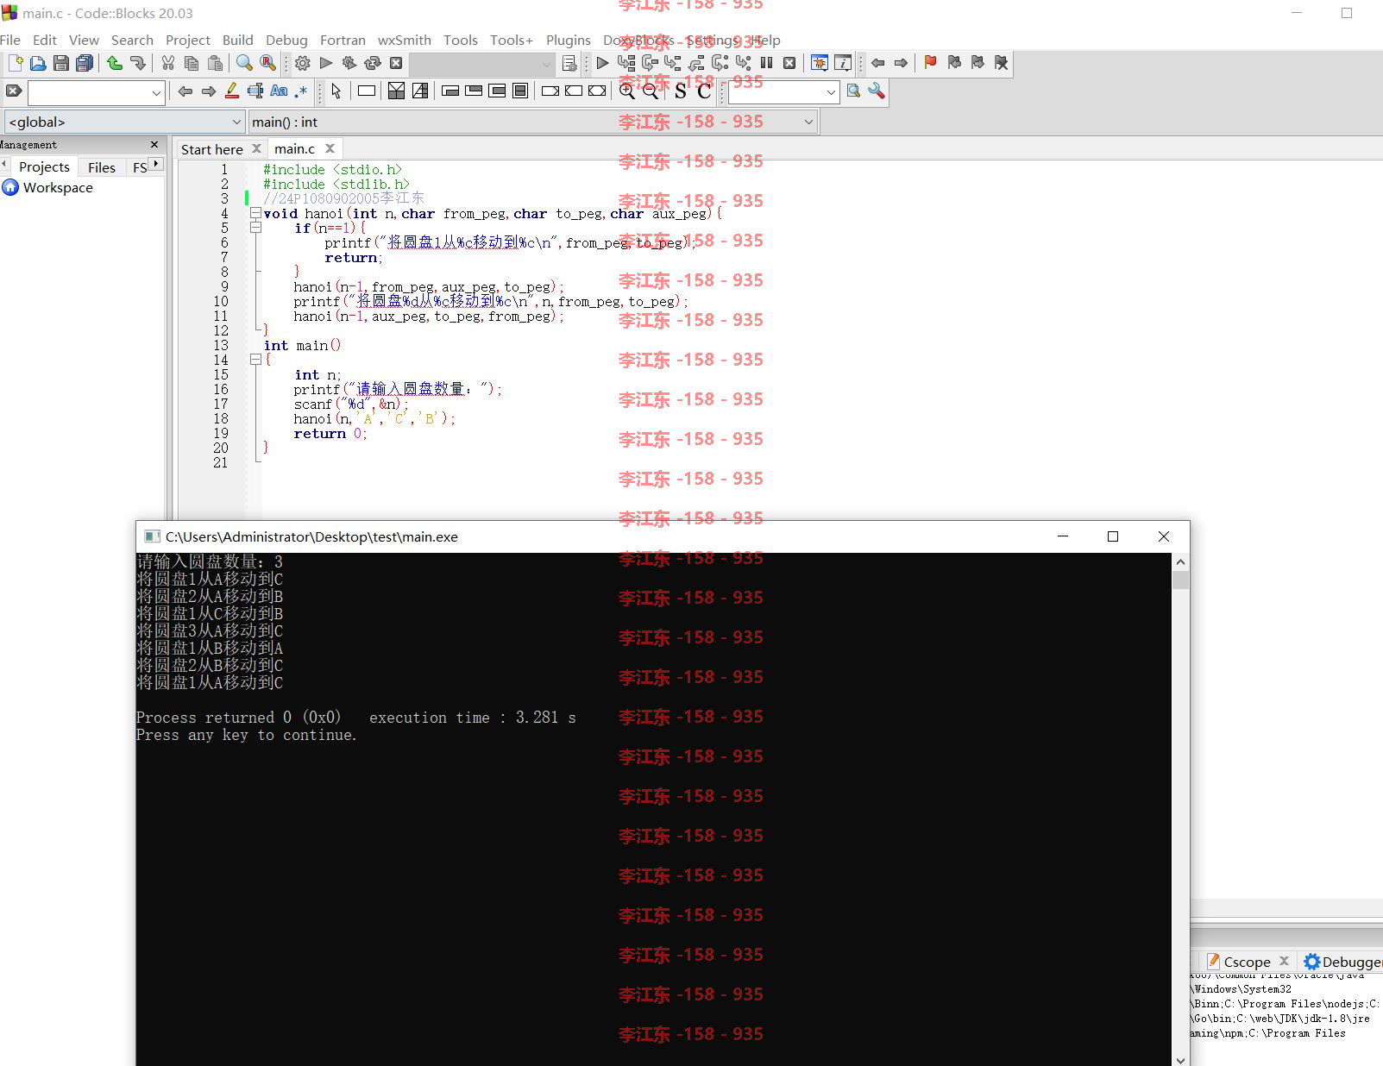Open the search text combo box
The height and width of the screenshot is (1066, 1383).
pos(96,92)
